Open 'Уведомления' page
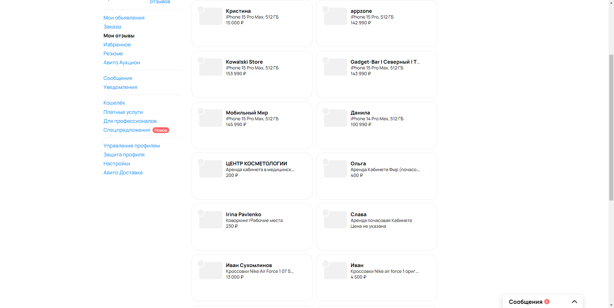 pos(120,87)
